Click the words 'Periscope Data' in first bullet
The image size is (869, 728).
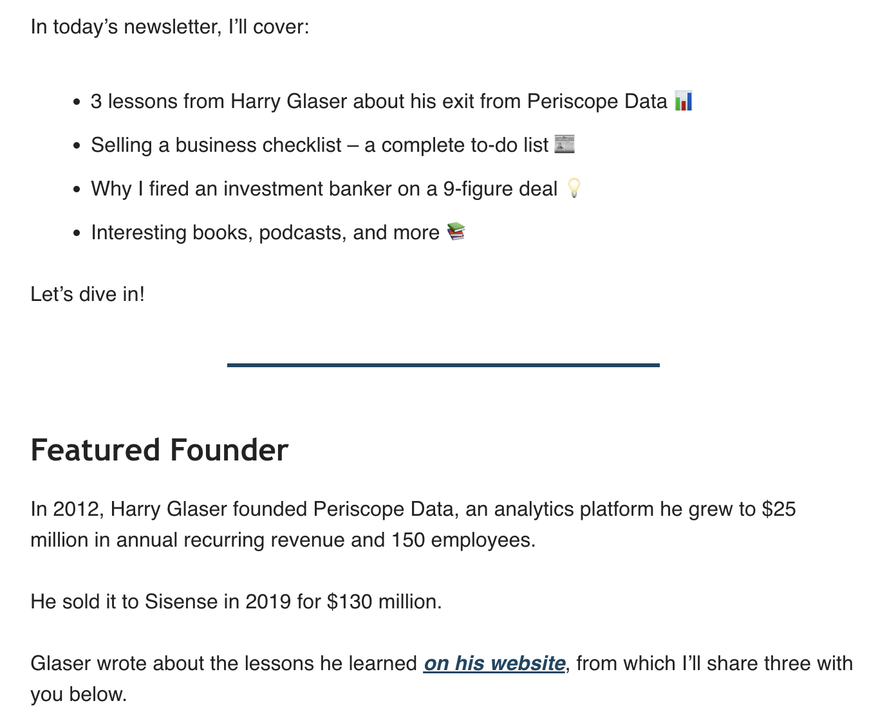pyautogui.click(x=597, y=102)
